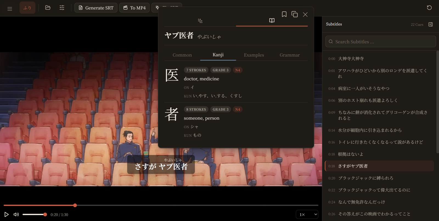
Task: Open the hamburger menu
Action: (10, 8)
